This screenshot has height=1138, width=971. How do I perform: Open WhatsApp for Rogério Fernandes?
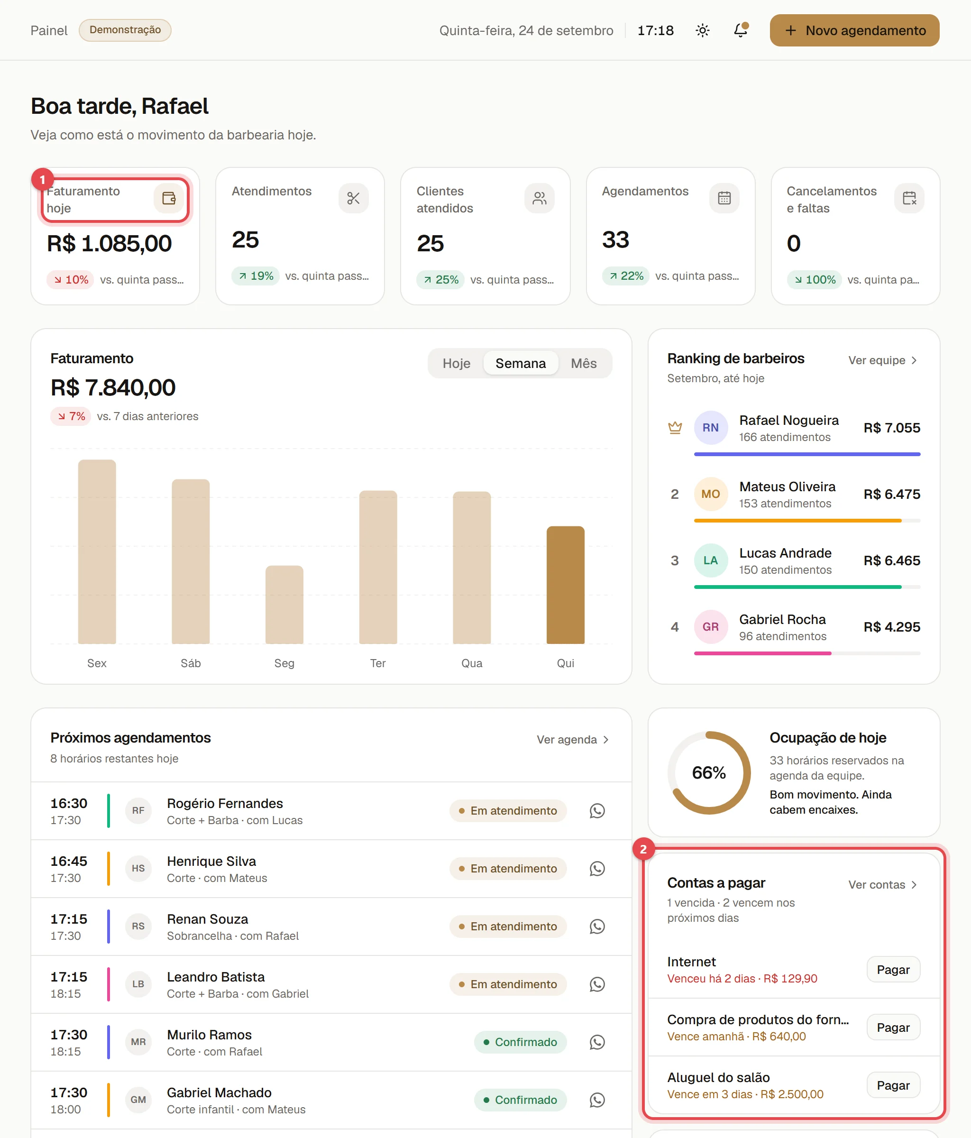pos(597,811)
